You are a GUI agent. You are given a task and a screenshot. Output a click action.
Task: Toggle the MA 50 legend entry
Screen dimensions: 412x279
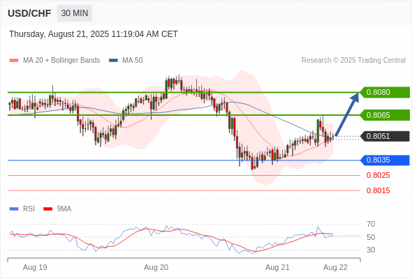point(126,61)
